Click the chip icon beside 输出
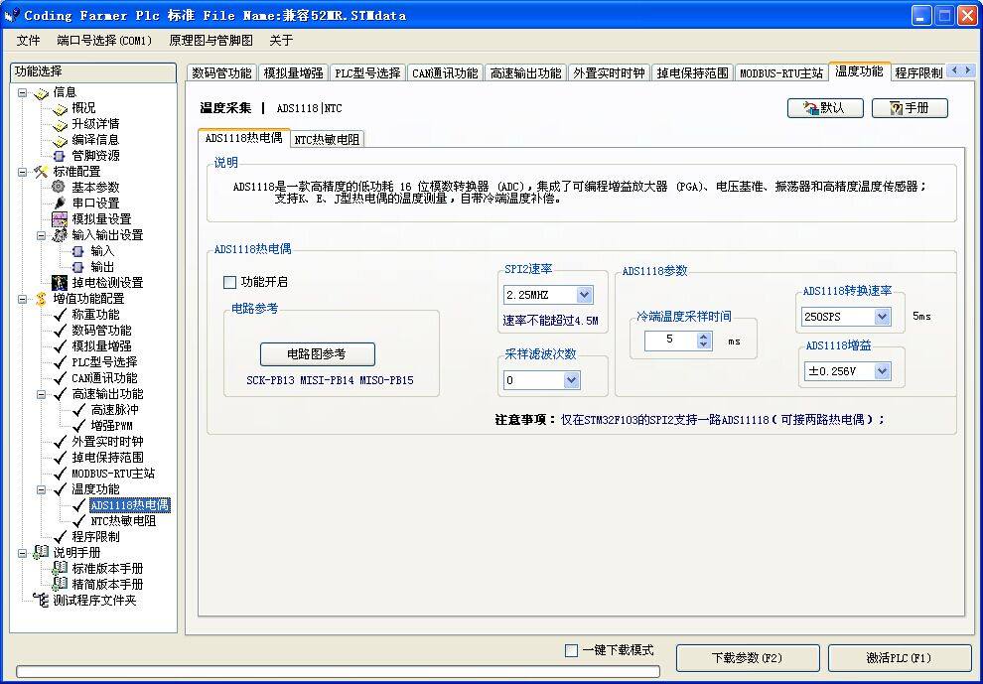This screenshot has width=983, height=684. click(77, 267)
